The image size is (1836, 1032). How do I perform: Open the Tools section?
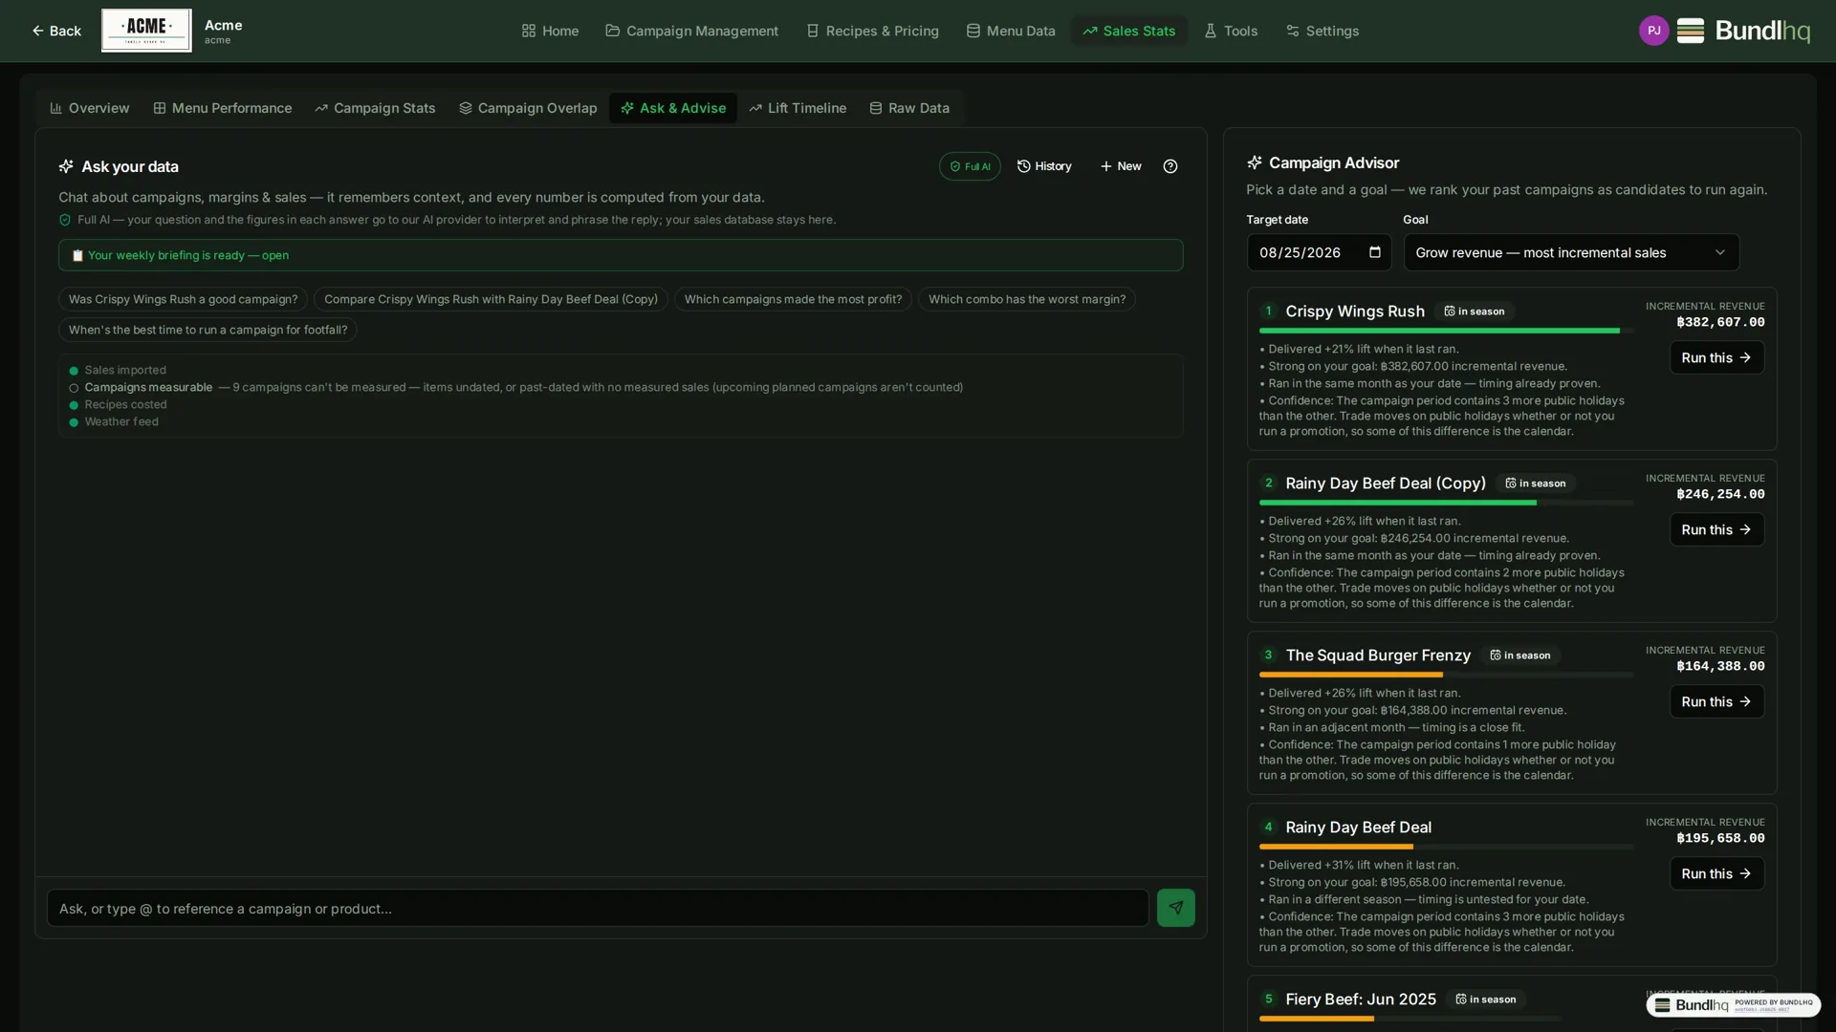[x=1231, y=31]
